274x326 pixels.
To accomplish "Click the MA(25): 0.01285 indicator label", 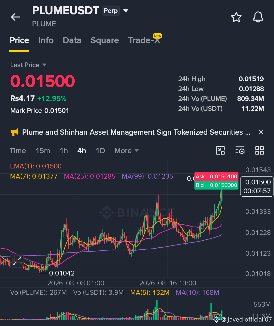I will click(90, 176).
